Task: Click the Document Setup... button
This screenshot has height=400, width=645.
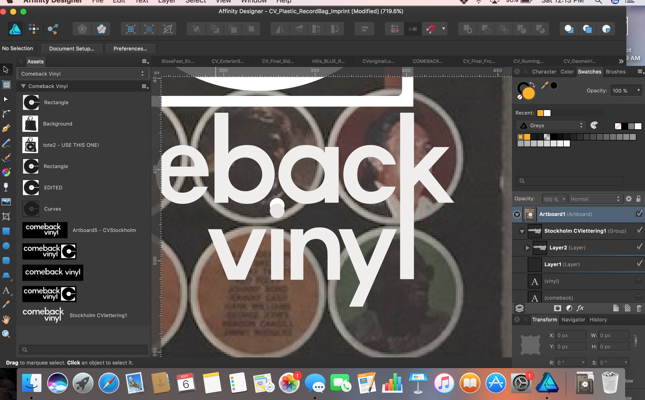Action: [72, 48]
